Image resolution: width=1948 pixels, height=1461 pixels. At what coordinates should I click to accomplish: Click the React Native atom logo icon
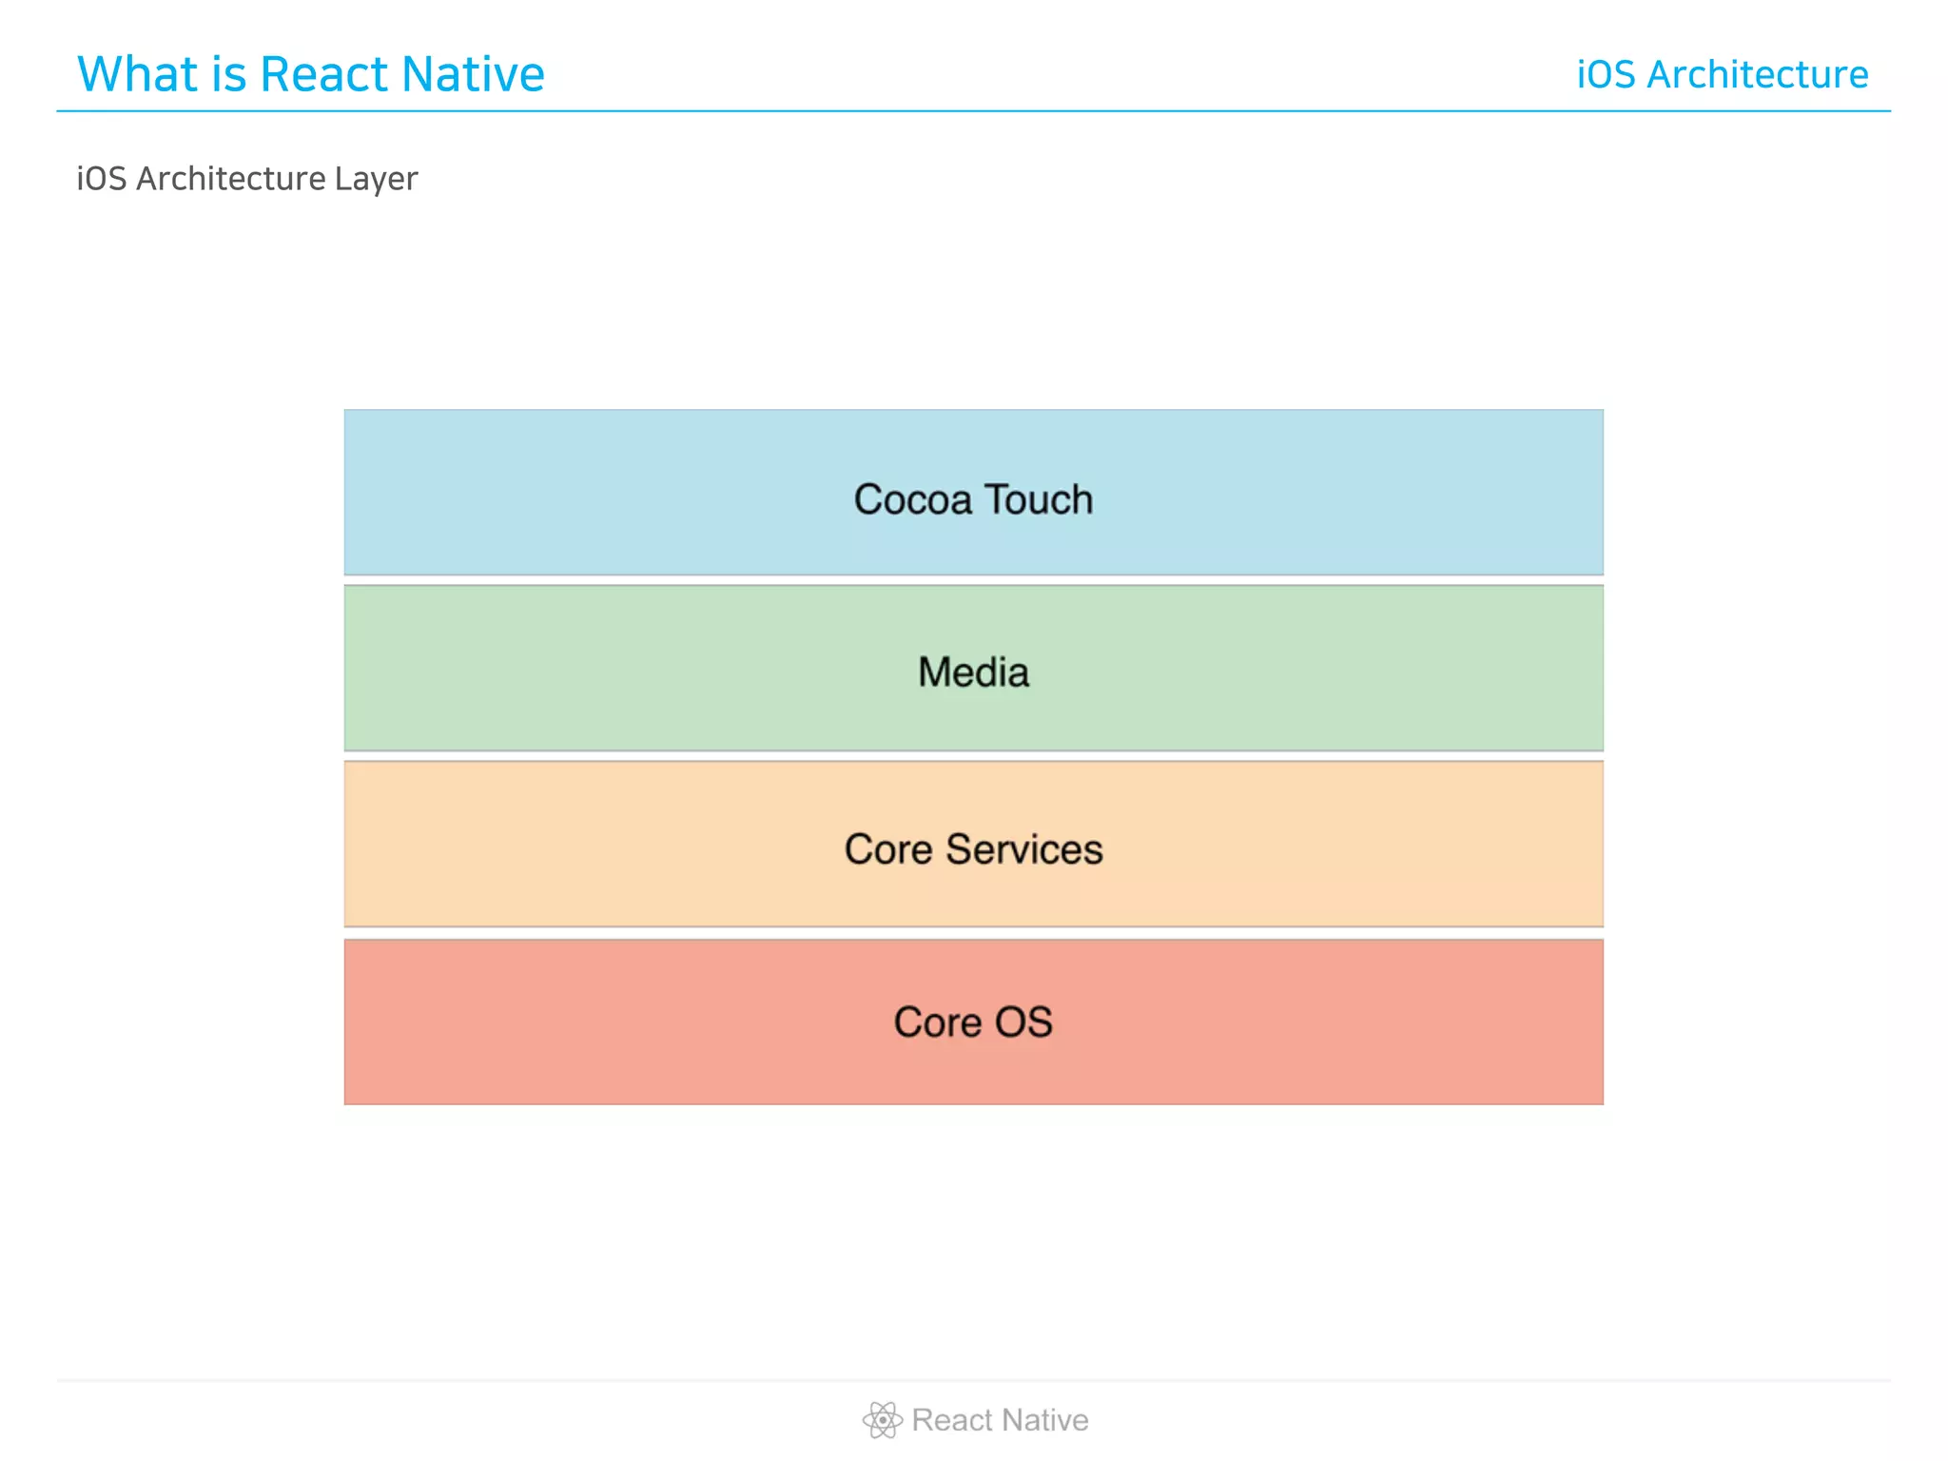coord(882,1419)
